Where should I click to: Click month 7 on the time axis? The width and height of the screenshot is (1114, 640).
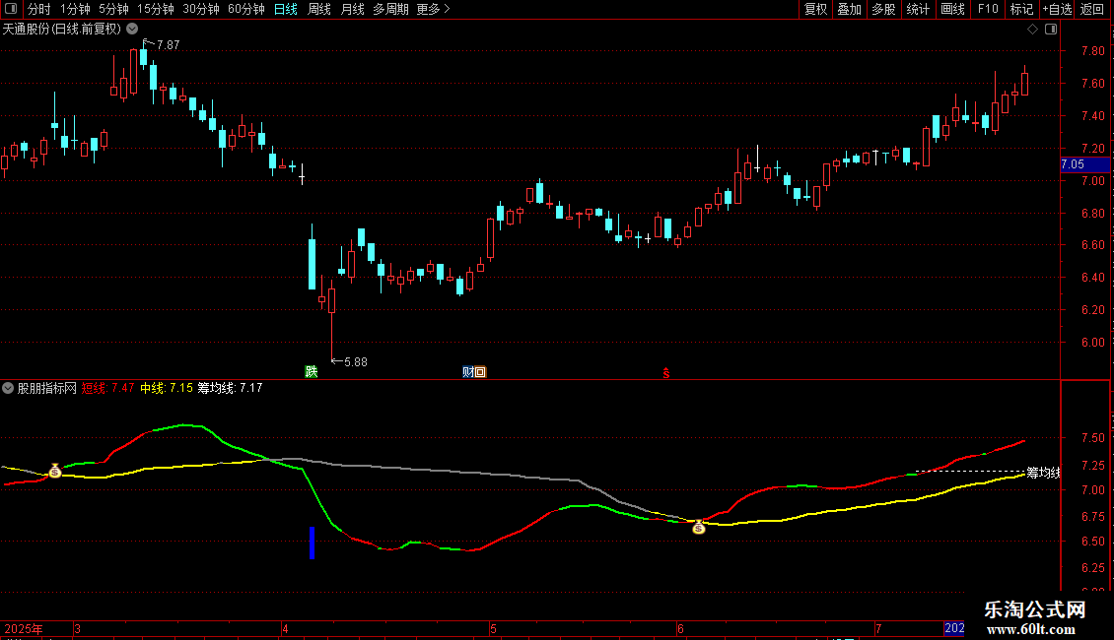tap(878, 628)
